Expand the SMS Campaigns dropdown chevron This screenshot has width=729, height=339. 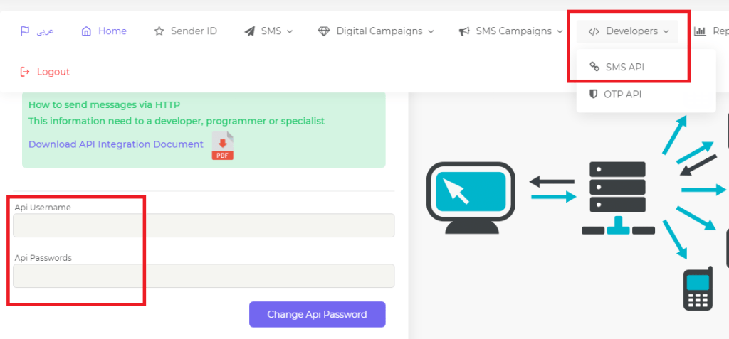[560, 31]
